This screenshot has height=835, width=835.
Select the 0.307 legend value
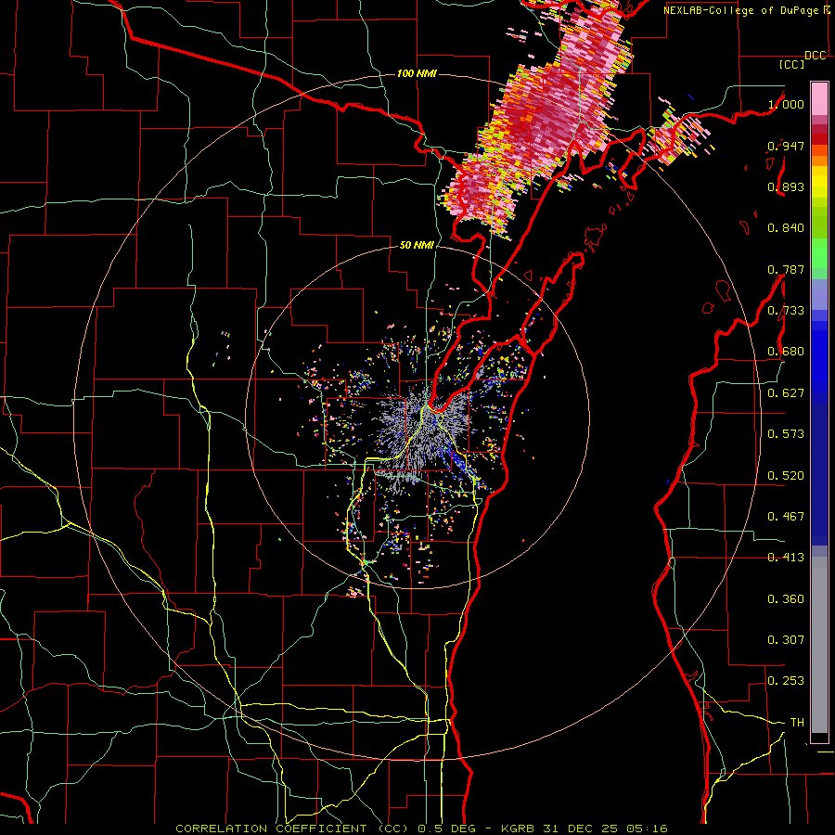[786, 640]
